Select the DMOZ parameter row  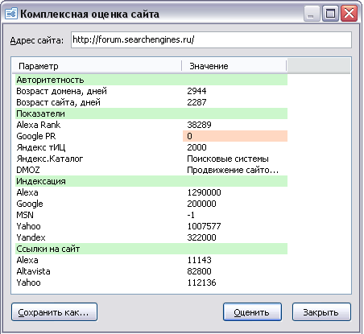coord(151,170)
